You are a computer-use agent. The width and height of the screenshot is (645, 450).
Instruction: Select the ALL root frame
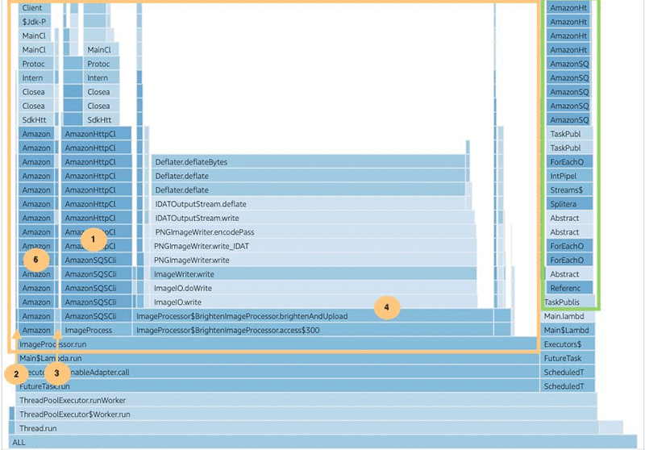[322, 442]
